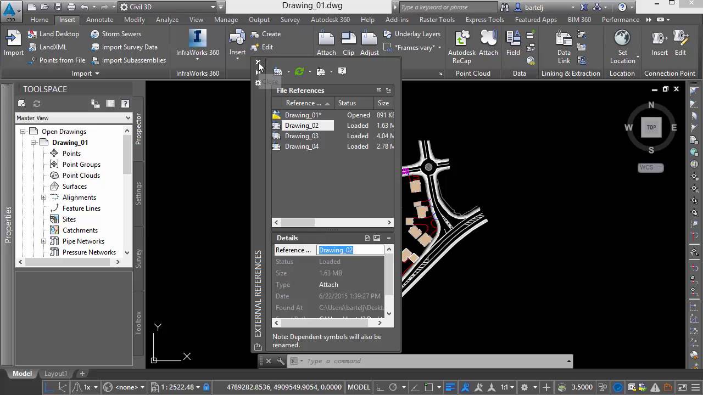Refresh references with the green arrows icon
The height and width of the screenshot is (395, 703).
pos(299,71)
